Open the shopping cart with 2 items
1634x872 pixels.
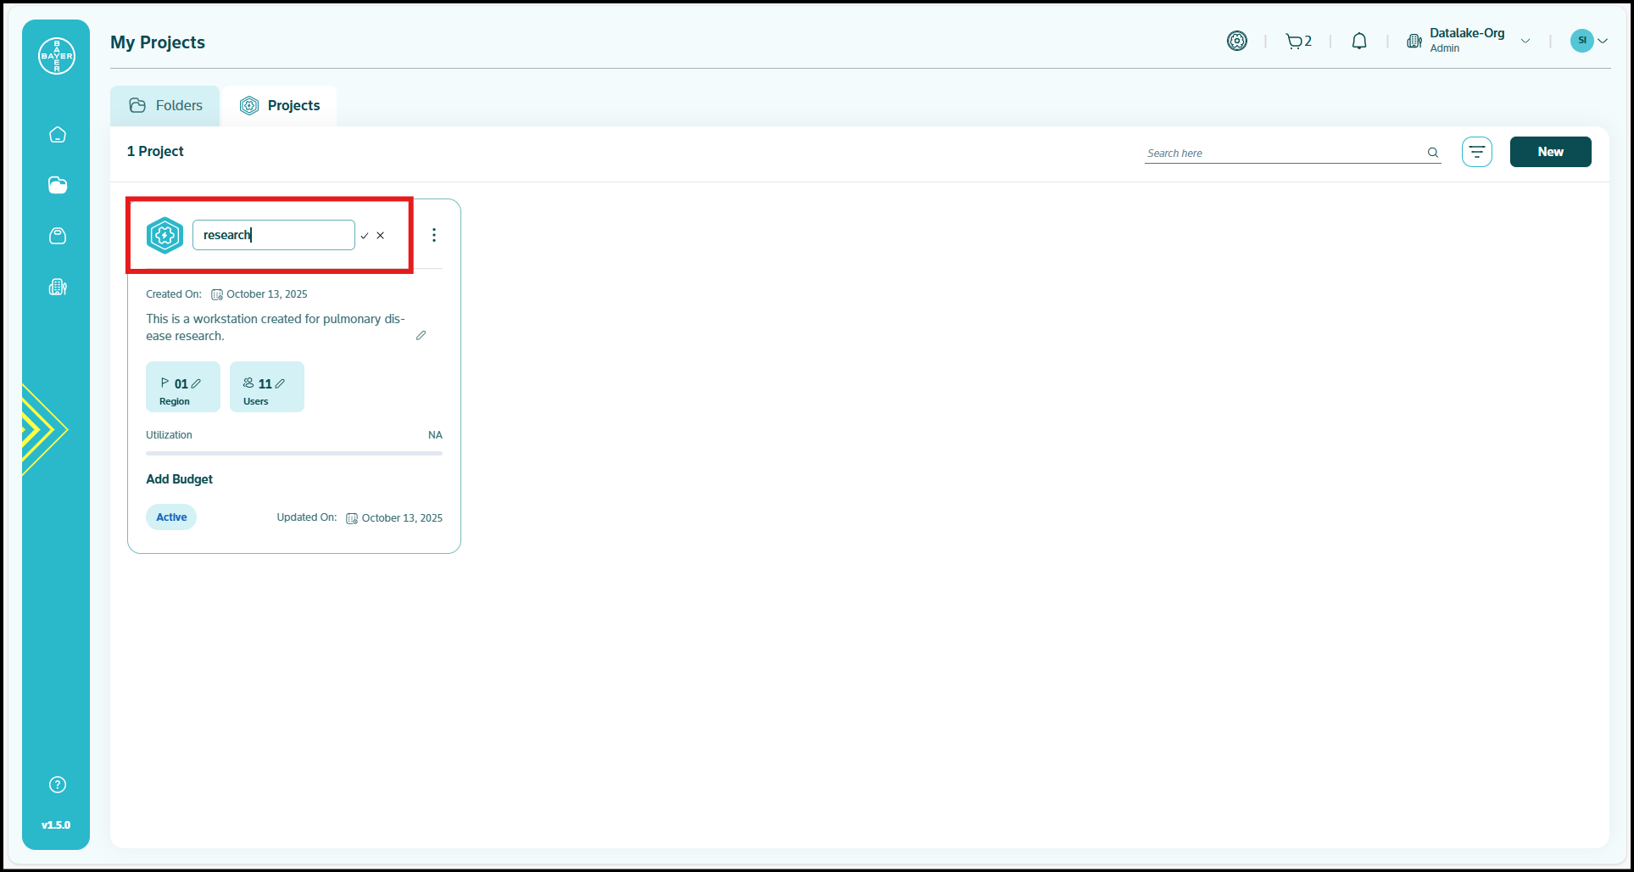[1297, 41]
